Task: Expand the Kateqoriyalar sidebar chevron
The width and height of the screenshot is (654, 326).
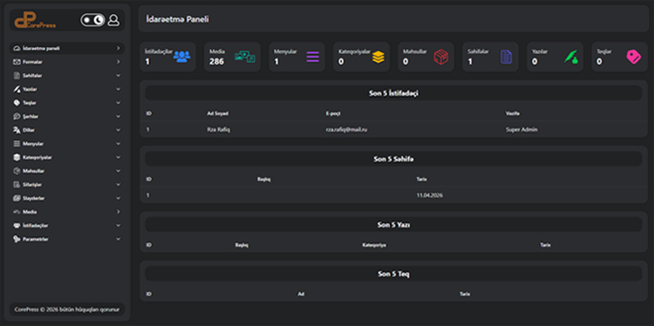Action: tap(118, 157)
